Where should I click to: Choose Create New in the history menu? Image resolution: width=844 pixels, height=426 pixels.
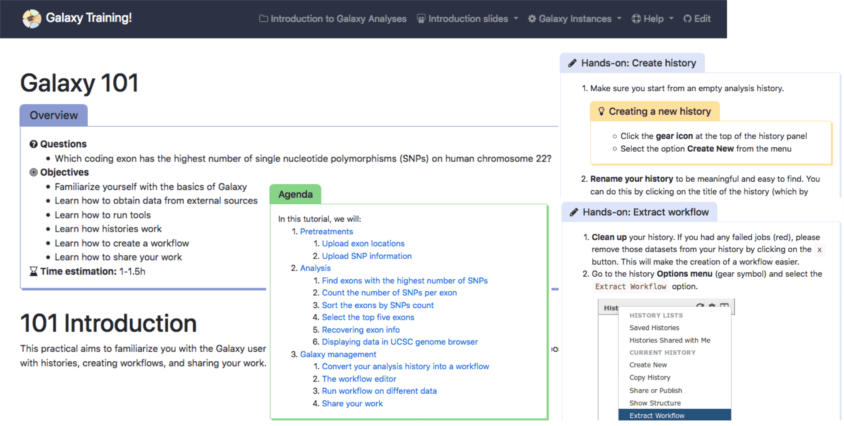click(x=648, y=365)
